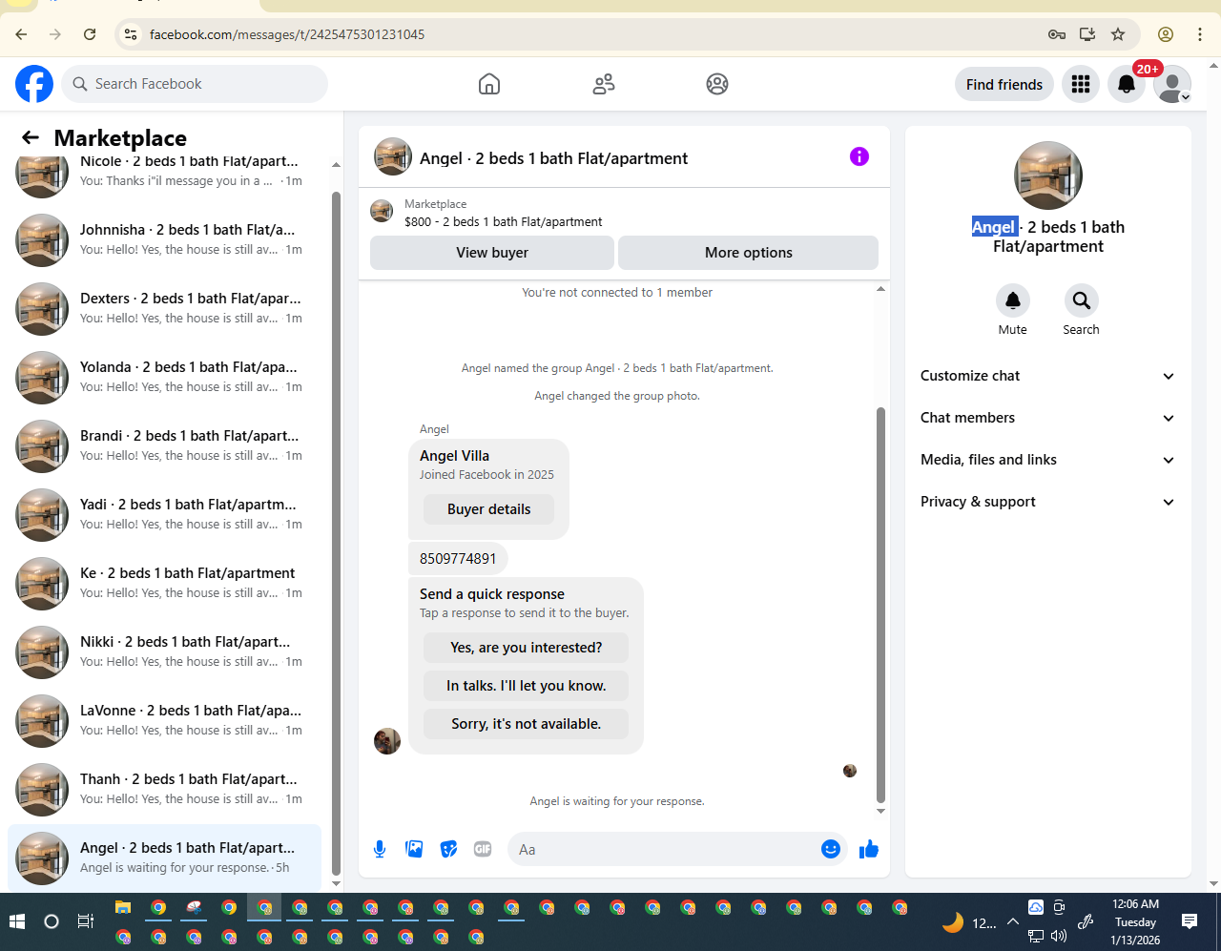This screenshot has width=1221, height=951.
Task: Open conversation information purple icon
Action: (859, 156)
